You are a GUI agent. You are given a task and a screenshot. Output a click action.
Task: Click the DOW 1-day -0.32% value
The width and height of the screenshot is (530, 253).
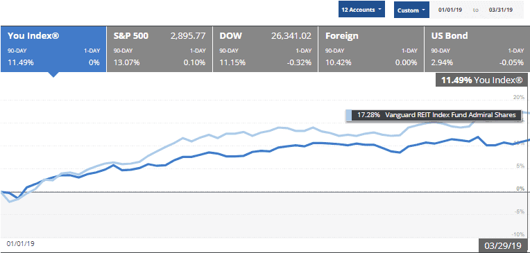(299, 62)
